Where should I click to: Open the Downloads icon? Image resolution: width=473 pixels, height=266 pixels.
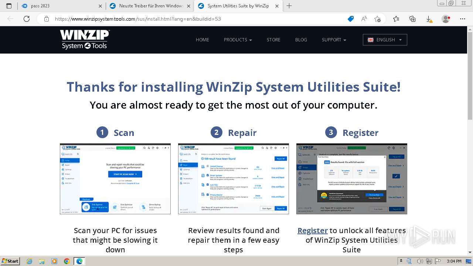pos(429,19)
